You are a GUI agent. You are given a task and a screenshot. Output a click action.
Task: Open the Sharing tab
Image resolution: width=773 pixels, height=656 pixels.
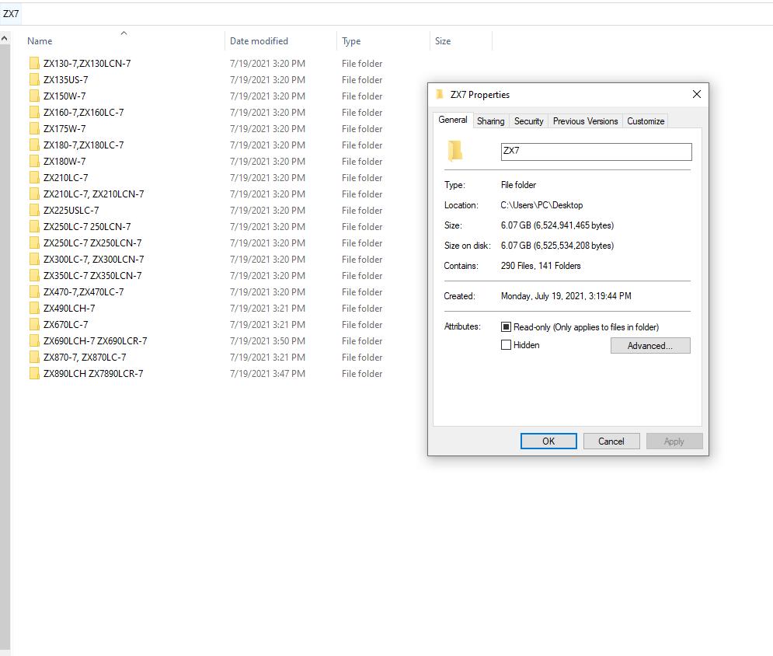(x=490, y=121)
